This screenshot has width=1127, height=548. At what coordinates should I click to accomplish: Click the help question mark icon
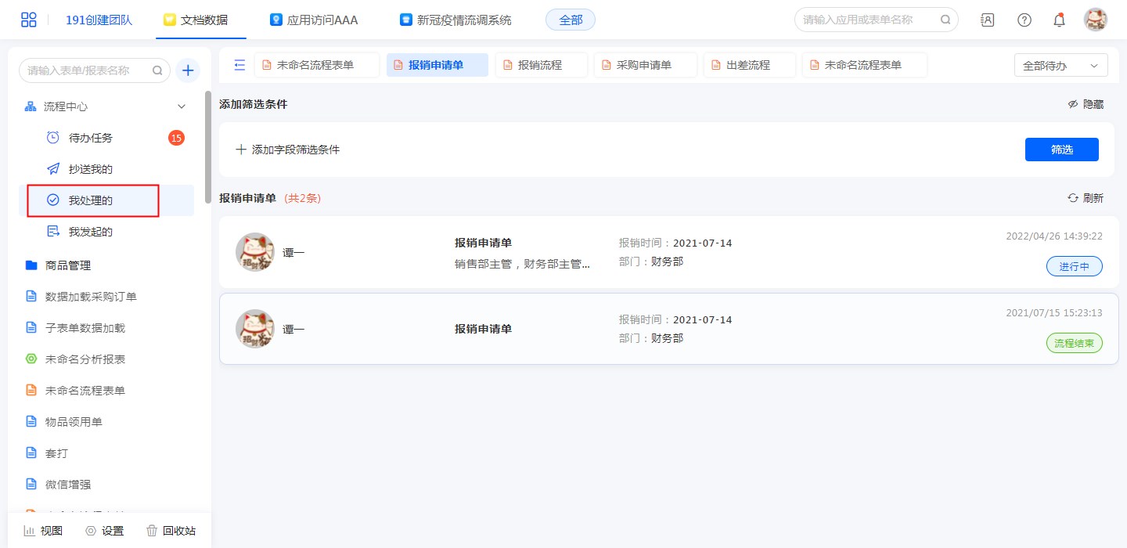click(1024, 20)
